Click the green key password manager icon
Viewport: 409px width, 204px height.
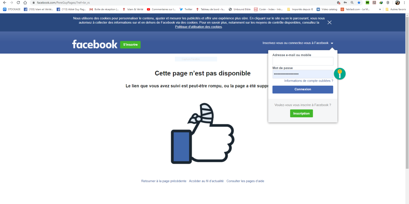pos(340,74)
